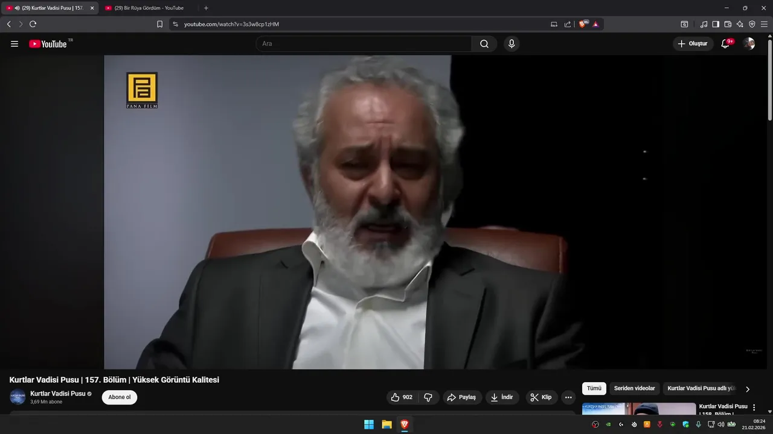Open the Leo AI sparkle icon

[x=740, y=24]
